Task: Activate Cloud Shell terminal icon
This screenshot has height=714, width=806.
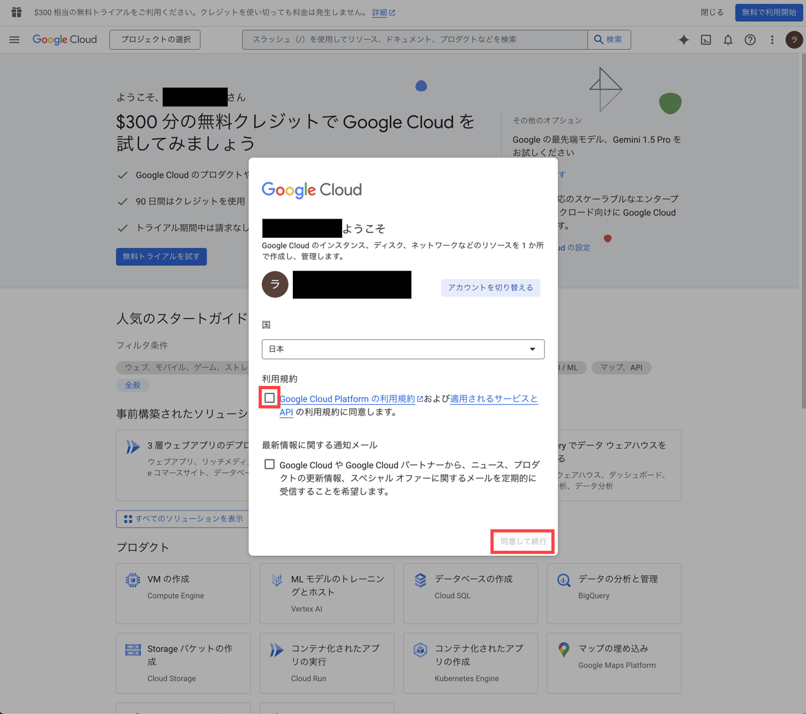Action: click(706, 40)
